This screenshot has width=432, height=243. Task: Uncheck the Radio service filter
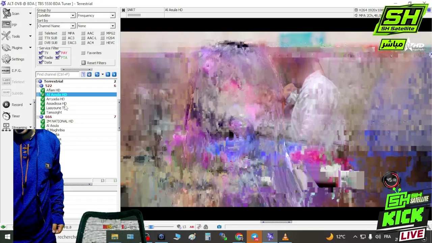(x=41, y=57)
